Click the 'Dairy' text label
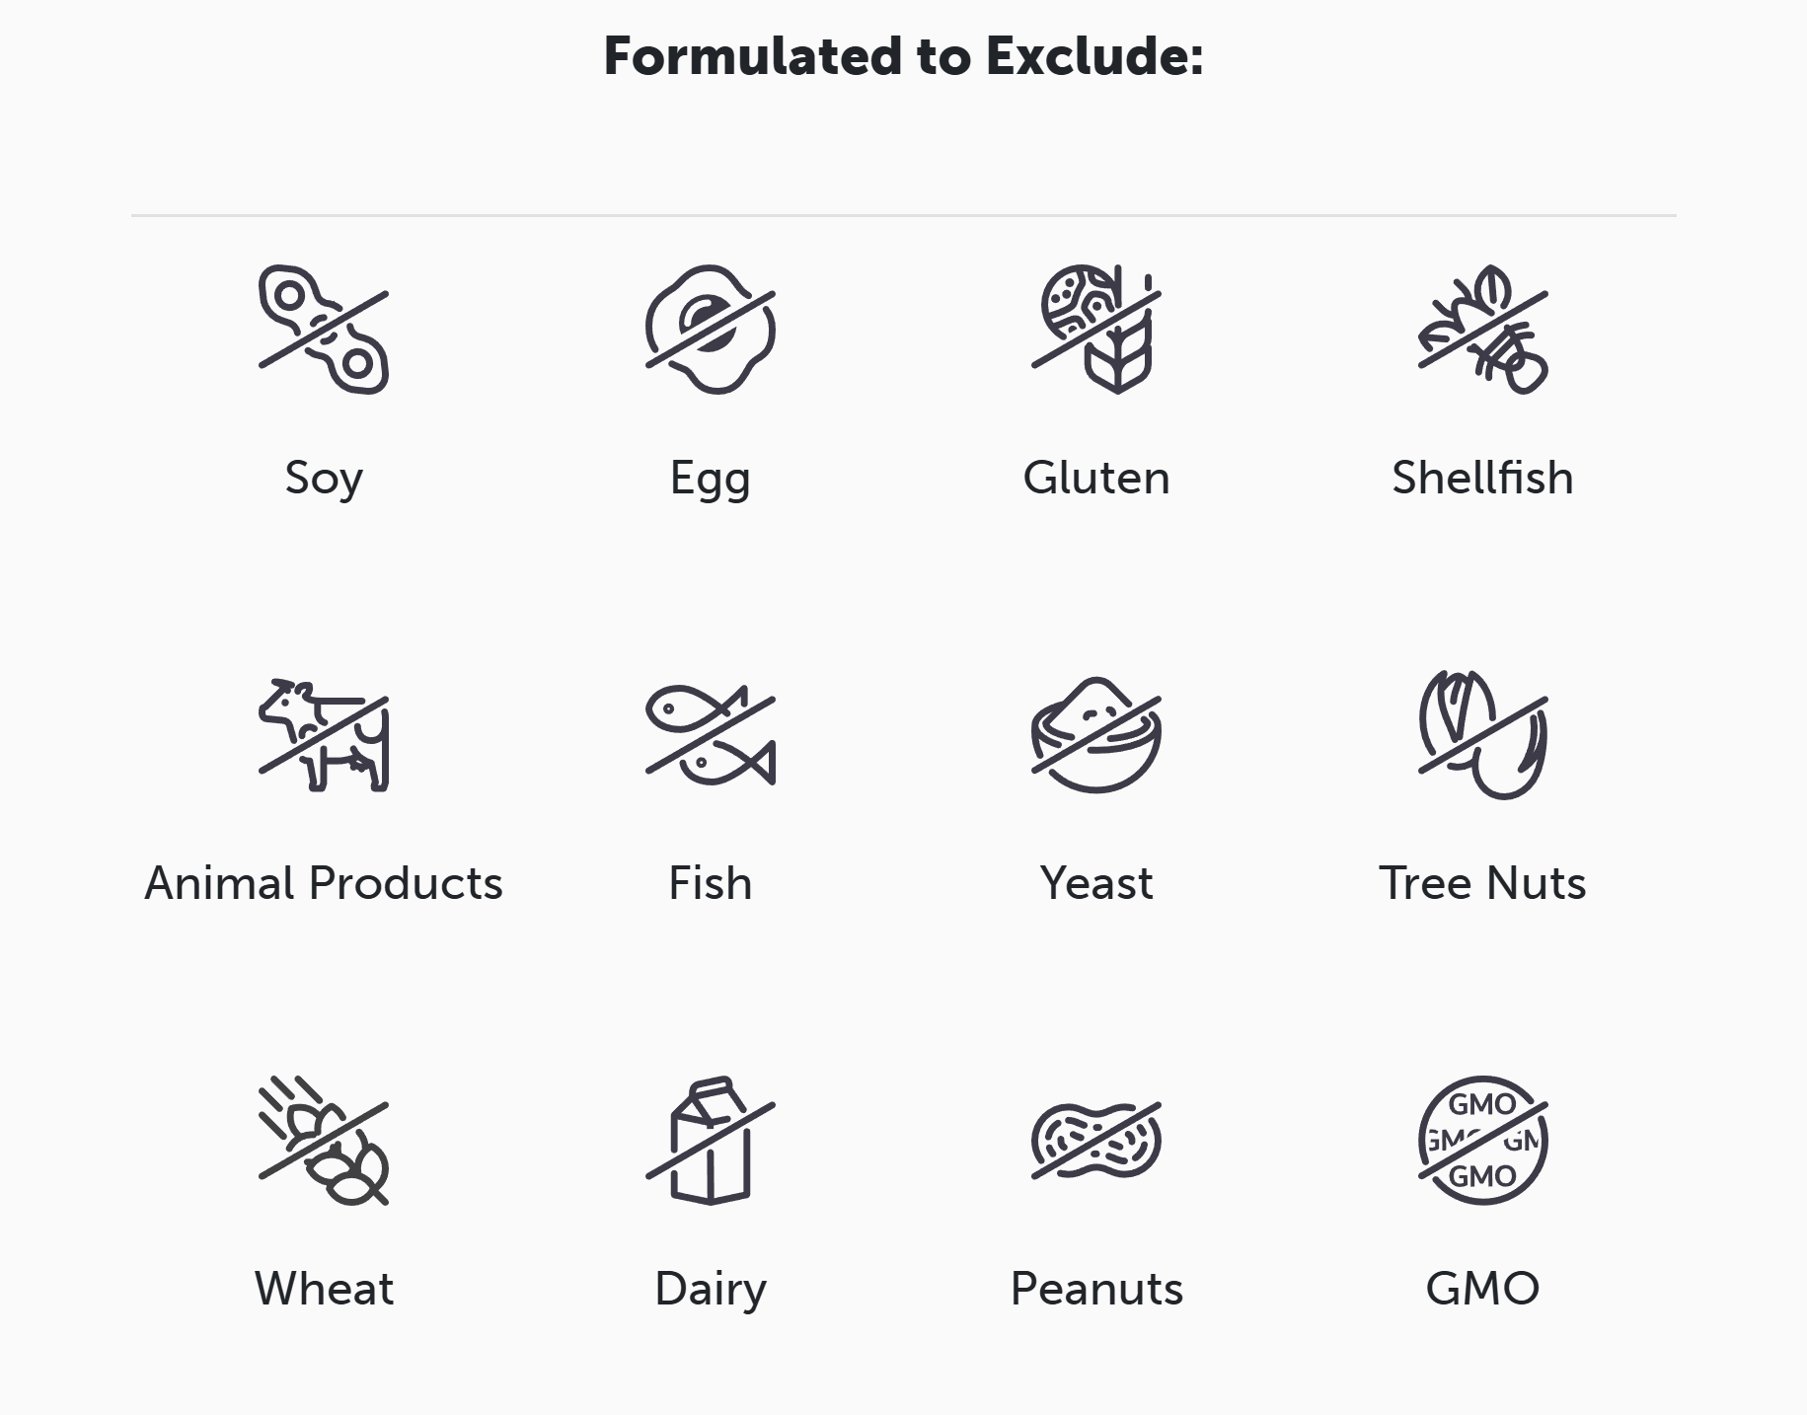 click(x=711, y=1289)
